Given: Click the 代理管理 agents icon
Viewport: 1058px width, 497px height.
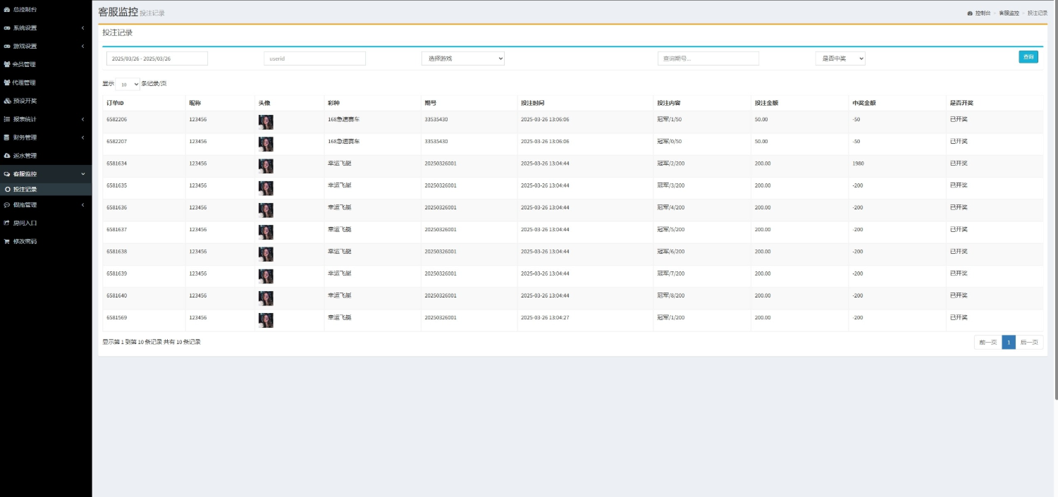Looking at the screenshot, I should point(7,82).
